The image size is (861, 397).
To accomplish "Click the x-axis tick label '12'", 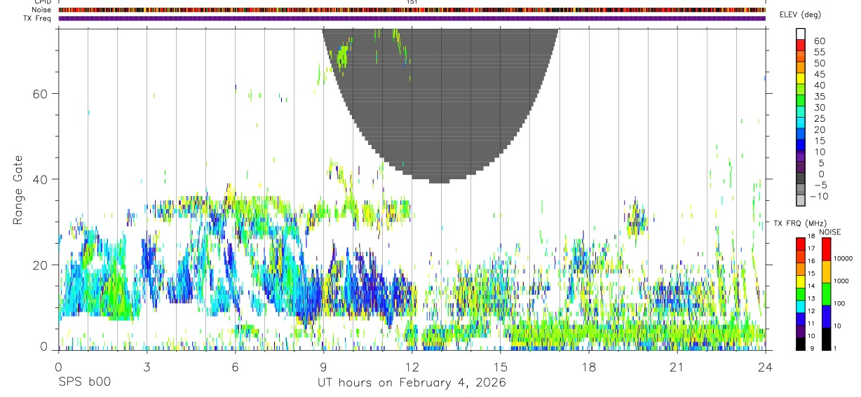I will 412,367.
